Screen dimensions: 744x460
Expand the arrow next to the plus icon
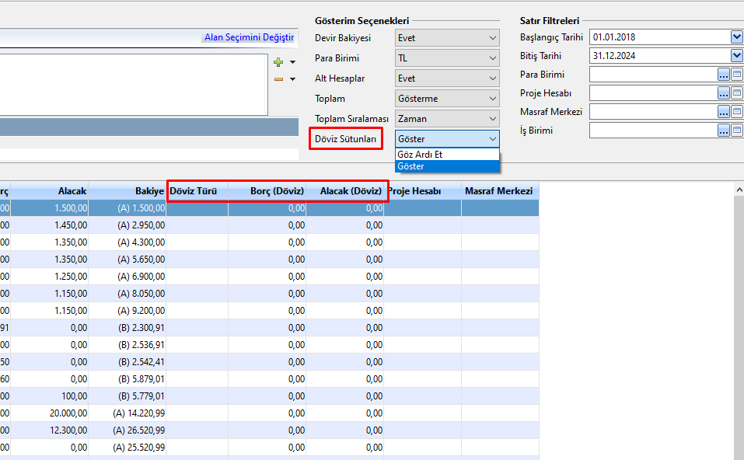pos(293,62)
